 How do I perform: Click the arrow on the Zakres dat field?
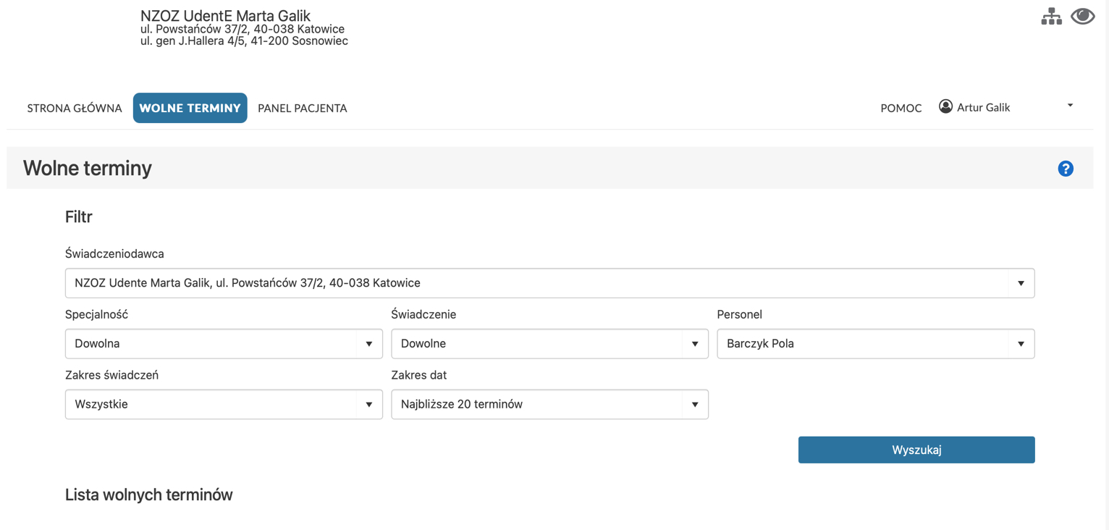click(x=694, y=405)
